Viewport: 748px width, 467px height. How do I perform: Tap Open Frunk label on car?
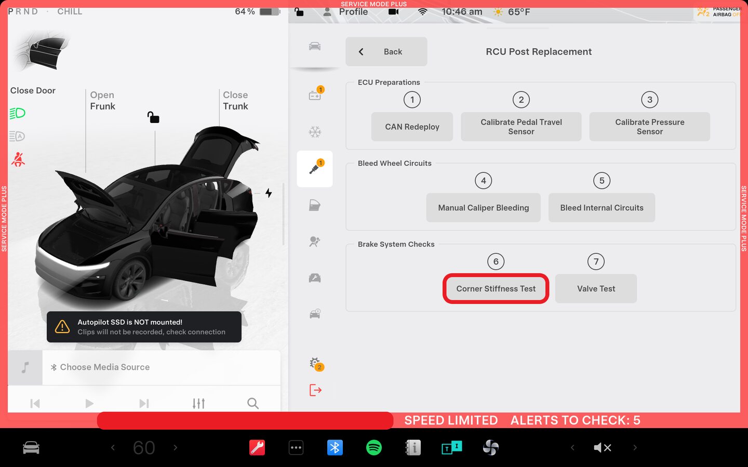click(x=102, y=101)
